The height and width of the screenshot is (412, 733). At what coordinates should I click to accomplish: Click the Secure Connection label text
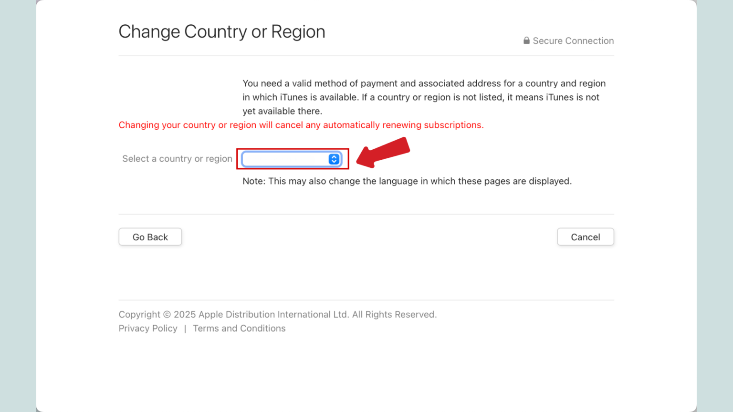coord(573,41)
